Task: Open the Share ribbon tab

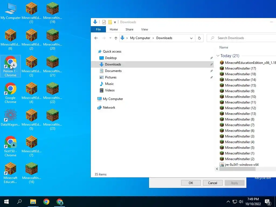Action: 129,29
